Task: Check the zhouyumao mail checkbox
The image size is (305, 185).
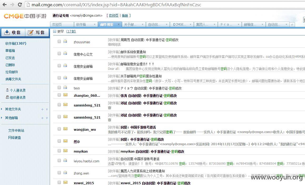Action: [59, 41]
